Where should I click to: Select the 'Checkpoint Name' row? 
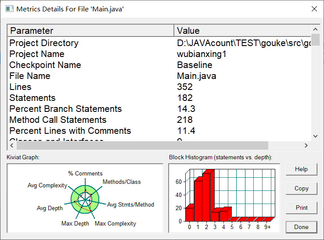pyautogui.click(x=159, y=65)
